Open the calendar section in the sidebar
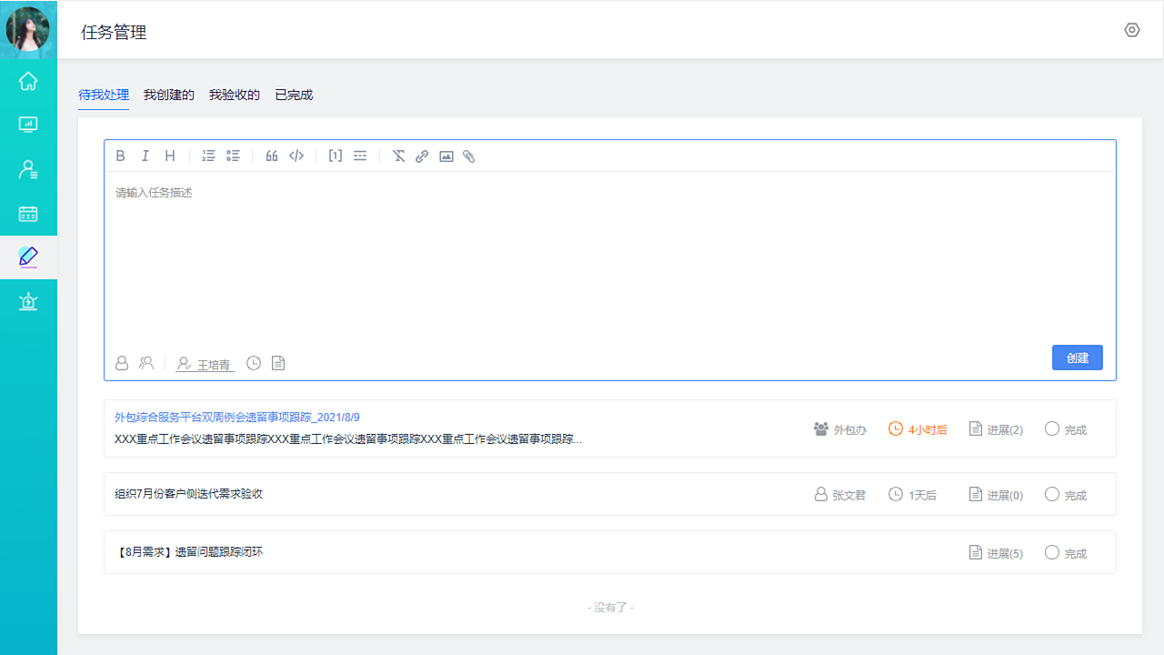Viewport: 1164px width, 655px height. (x=28, y=213)
